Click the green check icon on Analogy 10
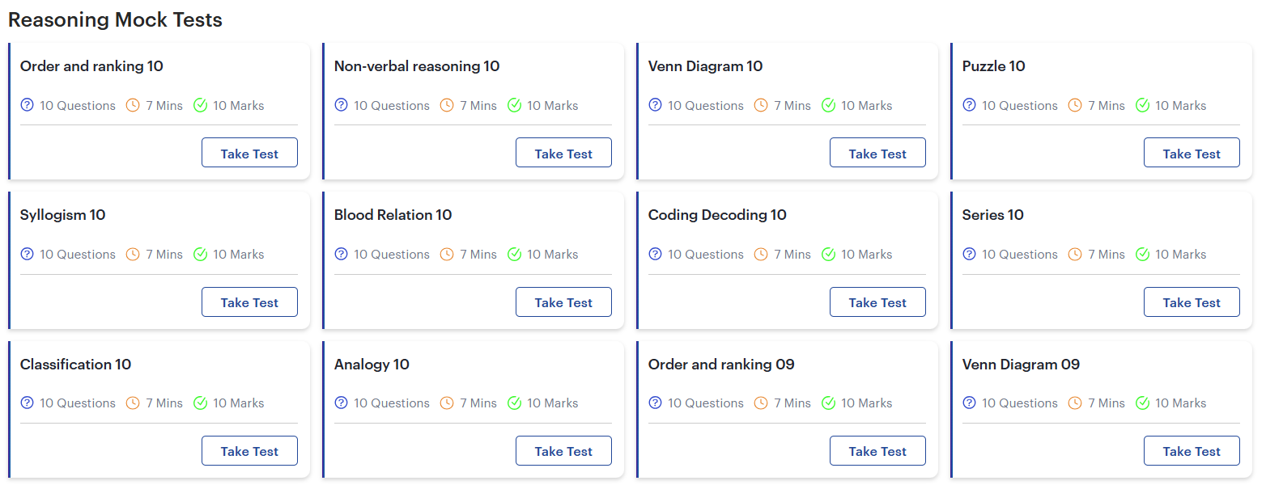The width and height of the screenshot is (1266, 485). click(x=514, y=403)
